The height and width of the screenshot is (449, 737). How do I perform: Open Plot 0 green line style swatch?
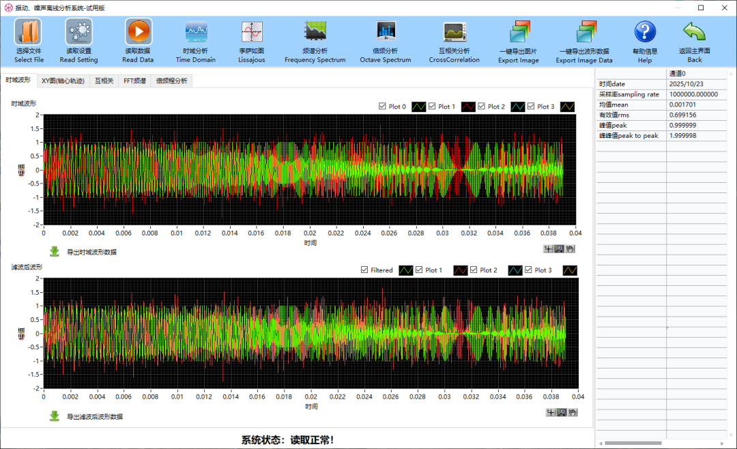click(x=419, y=106)
